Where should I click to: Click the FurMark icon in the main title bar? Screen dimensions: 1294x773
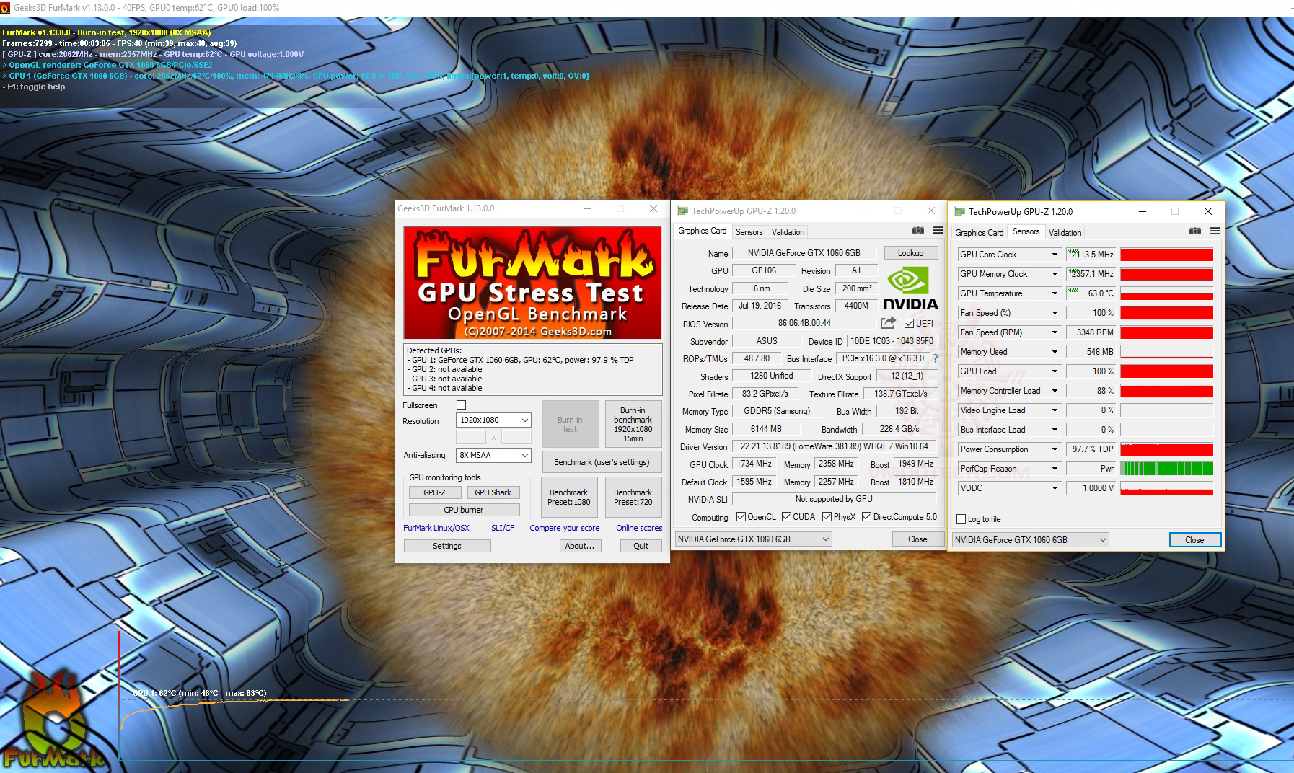point(6,7)
